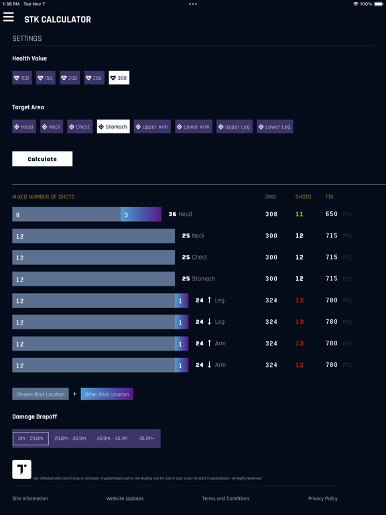Open the three-dot multitasking menu

coord(193,4)
